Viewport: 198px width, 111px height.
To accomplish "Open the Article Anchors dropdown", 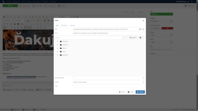I will pyautogui.click(x=109, y=78).
